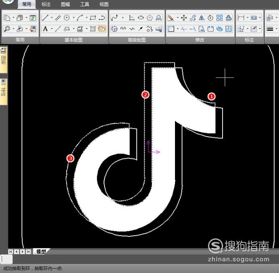Viewport: 279px width, 273px height.
Task: Select the Coordinate dimension tool
Action: 241,29
